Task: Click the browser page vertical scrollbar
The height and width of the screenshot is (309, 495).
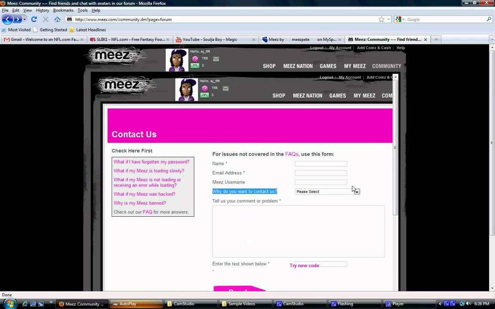Action: pyautogui.click(x=492, y=168)
